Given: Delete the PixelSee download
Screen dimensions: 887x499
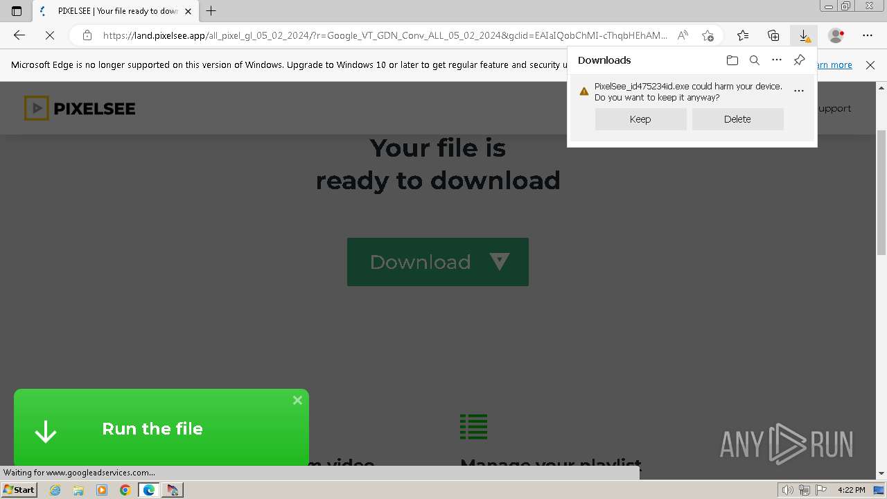Looking at the screenshot, I should 737,119.
